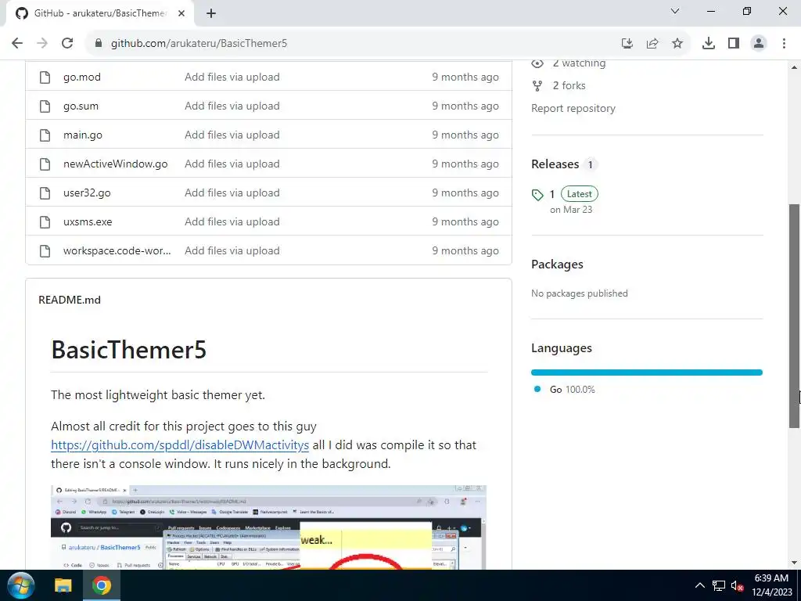801x601 pixels.
Task: Click the muted volume tray icon
Action: pos(737,585)
